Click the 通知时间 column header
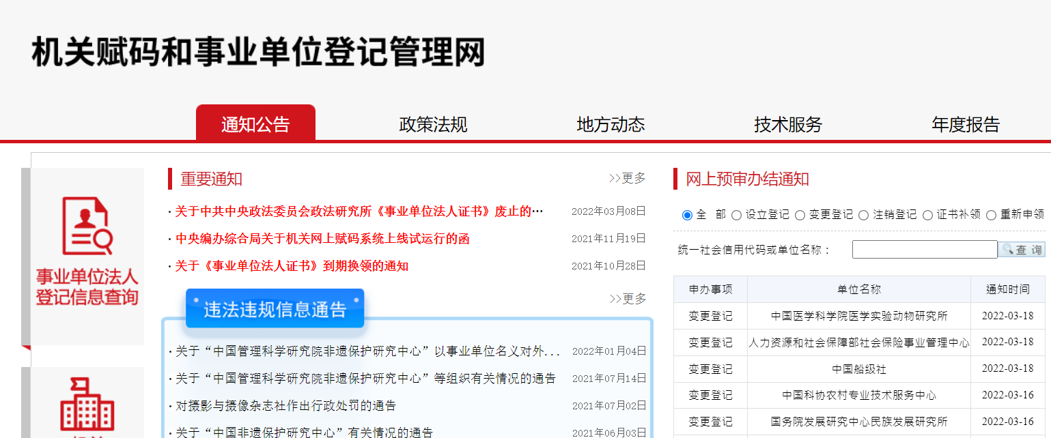1051x438 pixels. (1008, 289)
